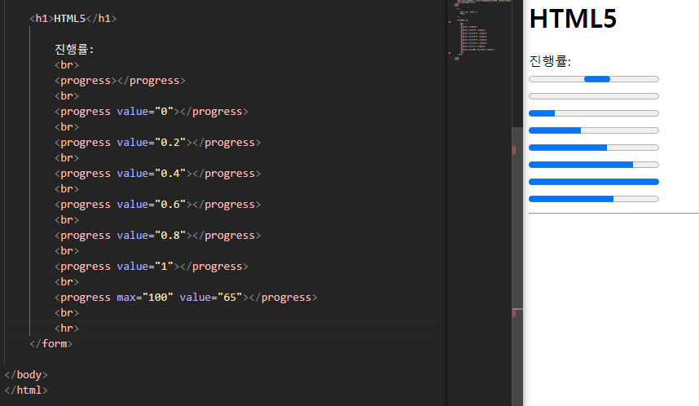This screenshot has height=406, width=699.
Task: Click the 60 percent filled progress bar
Action: click(593, 148)
